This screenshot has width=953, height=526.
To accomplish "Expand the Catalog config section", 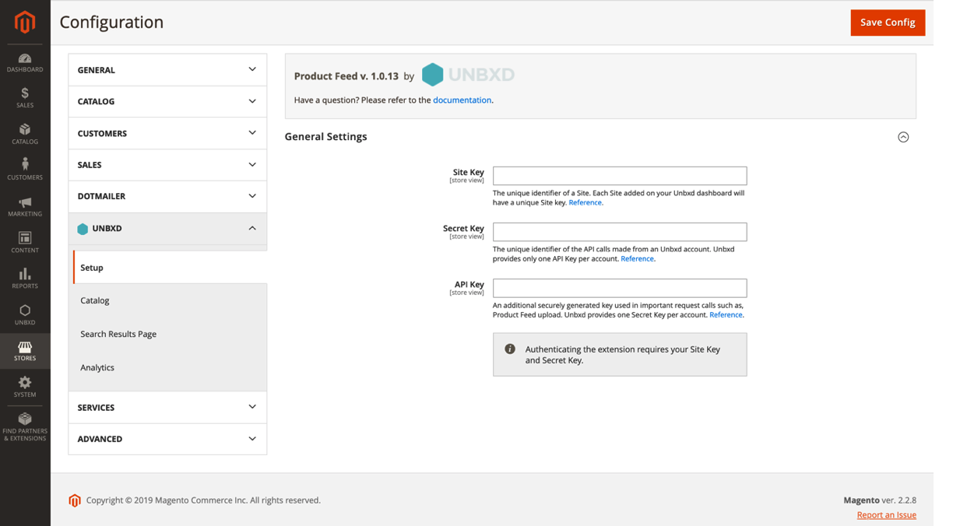I will [167, 101].
